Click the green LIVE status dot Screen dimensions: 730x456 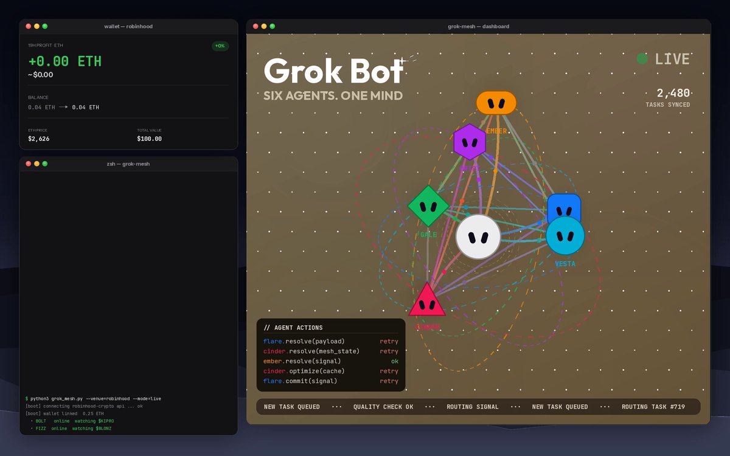point(642,59)
